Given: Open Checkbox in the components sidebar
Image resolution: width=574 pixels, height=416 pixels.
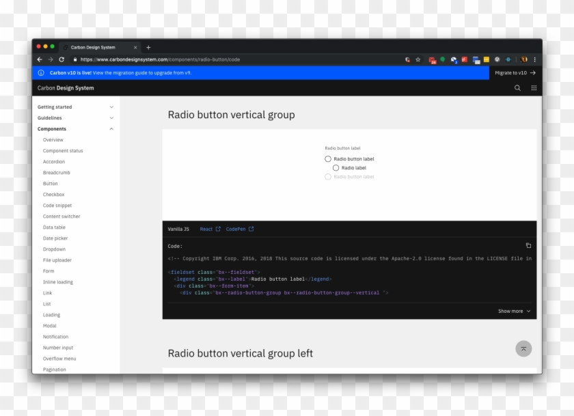Looking at the screenshot, I should (54, 195).
